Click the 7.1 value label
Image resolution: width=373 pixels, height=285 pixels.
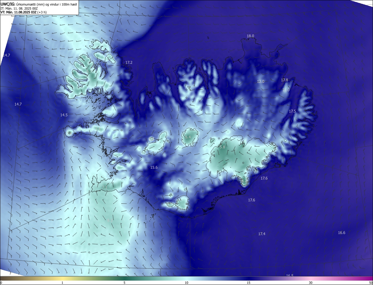pyautogui.click(x=105, y=187)
